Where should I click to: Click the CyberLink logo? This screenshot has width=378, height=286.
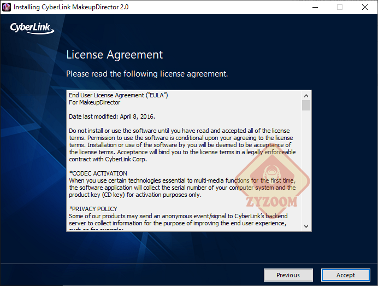pos(32,28)
